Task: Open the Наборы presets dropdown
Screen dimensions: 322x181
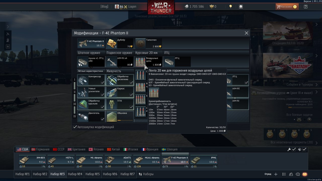Action: point(146,174)
